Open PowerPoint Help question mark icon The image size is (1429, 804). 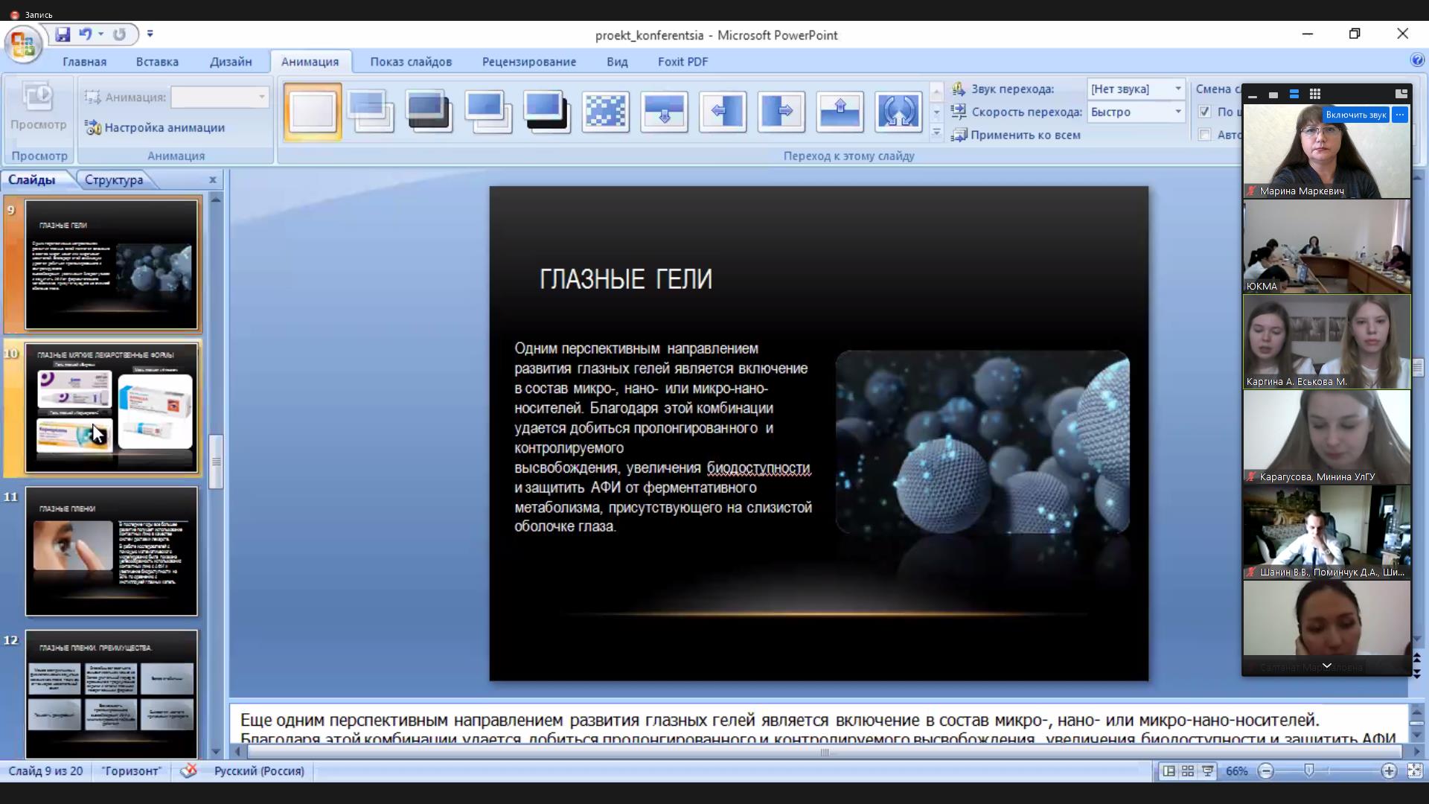(x=1417, y=60)
